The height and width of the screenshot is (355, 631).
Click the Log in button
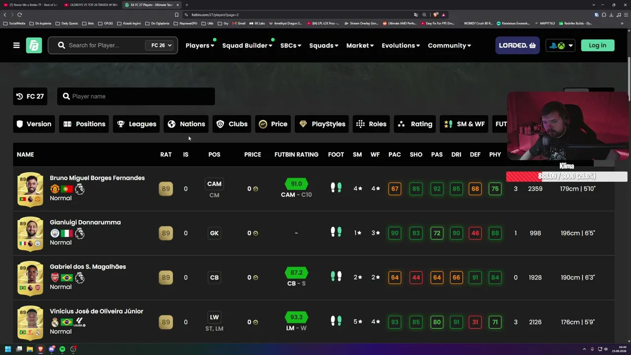[x=597, y=45]
